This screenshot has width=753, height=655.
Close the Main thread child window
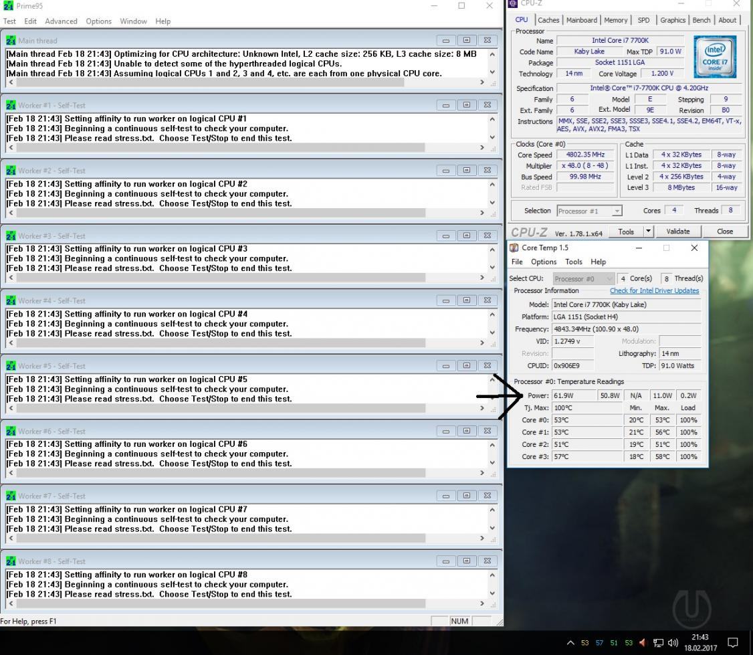[487, 40]
